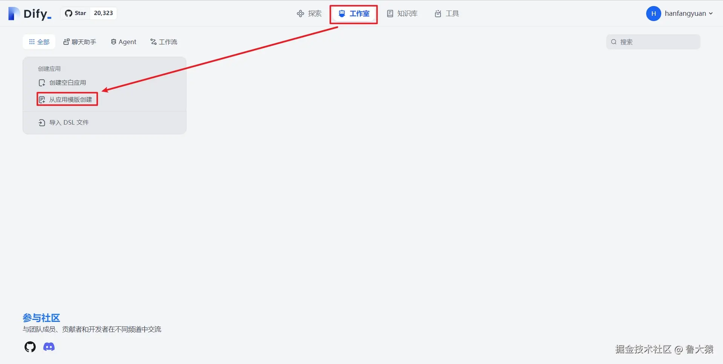Choose 创建空白应用
Viewport: 723px width, 364px height.
[x=63, y=82]
